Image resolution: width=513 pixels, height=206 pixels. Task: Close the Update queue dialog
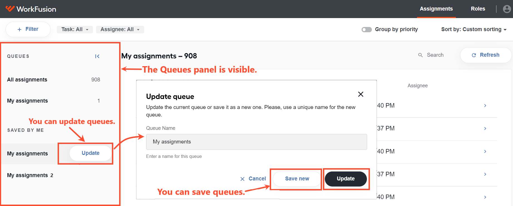pyautogui.click(x=361, y=94)
